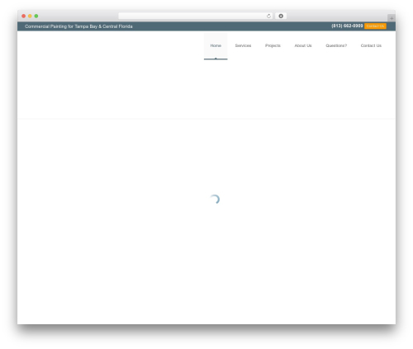Click the orange Contact Us button

point(375,26)
